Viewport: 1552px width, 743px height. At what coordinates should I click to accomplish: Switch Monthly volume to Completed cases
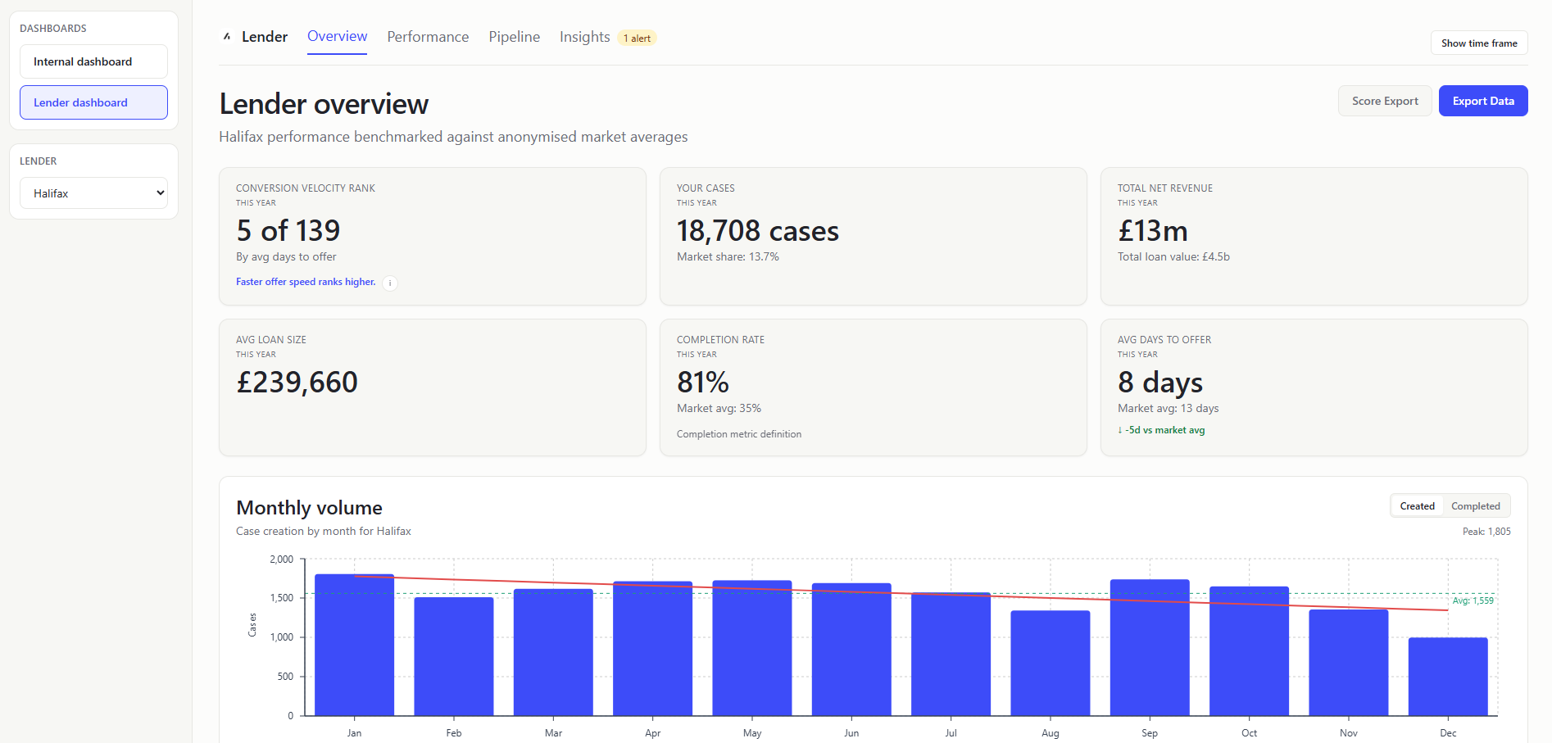click(x=1476, y=505)
